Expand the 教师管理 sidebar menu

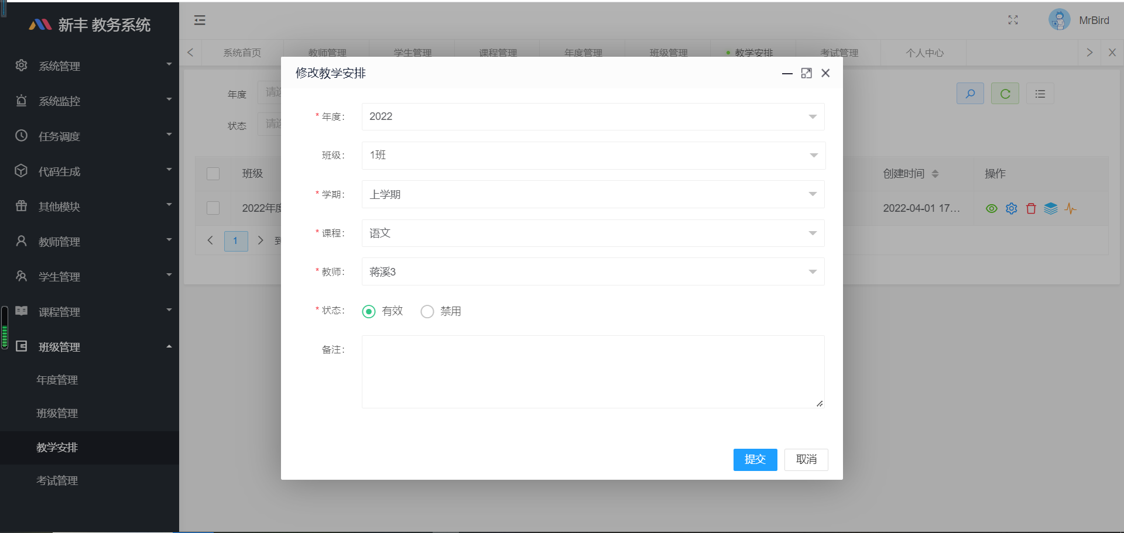click(90, 241)
